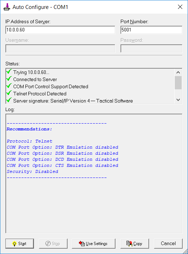Click the Copy pages icon

(129, 244)
